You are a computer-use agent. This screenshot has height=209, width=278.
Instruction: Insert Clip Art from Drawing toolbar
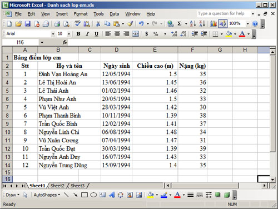130,195
